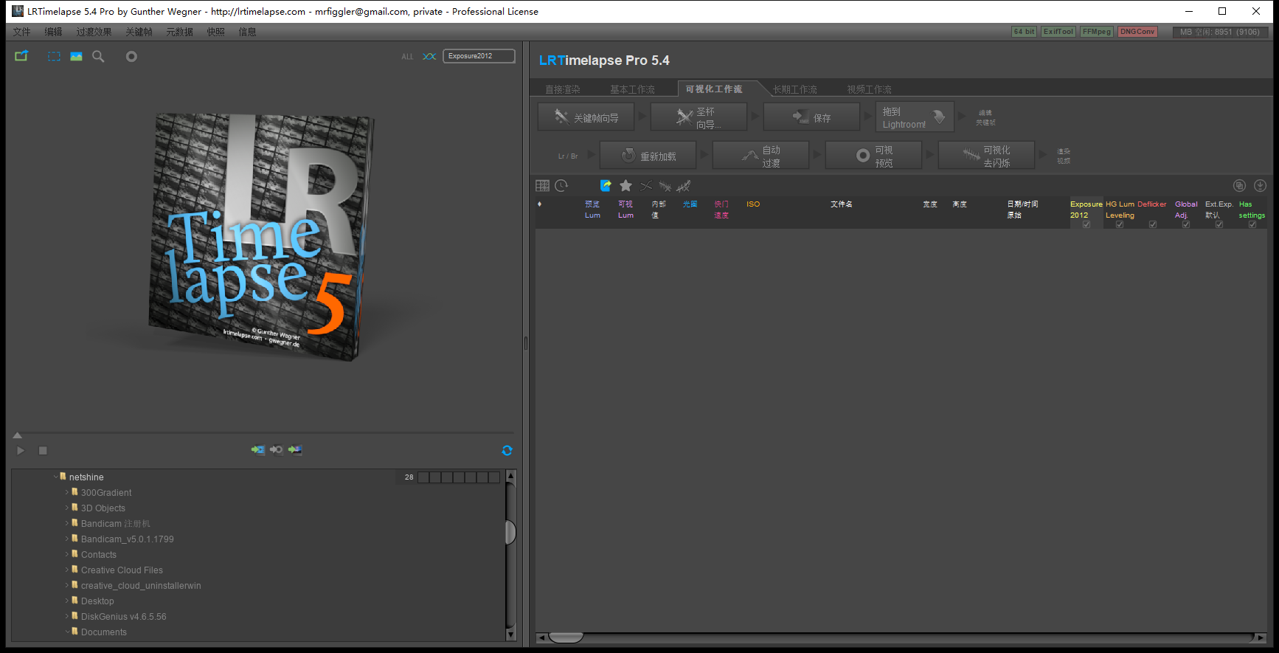Click the green arrow to image import icon
The height and width of the screenshot is (653, 1279).
point(295,449)
